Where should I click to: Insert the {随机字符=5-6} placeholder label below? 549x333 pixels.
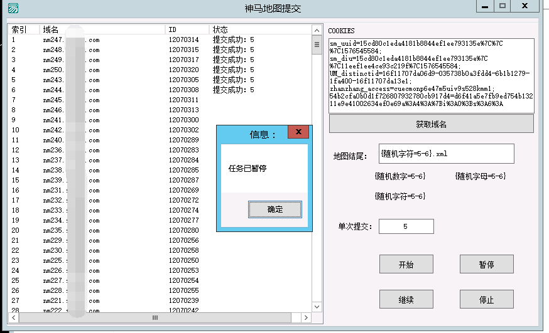pyautogui.click(x=400, y=196)
